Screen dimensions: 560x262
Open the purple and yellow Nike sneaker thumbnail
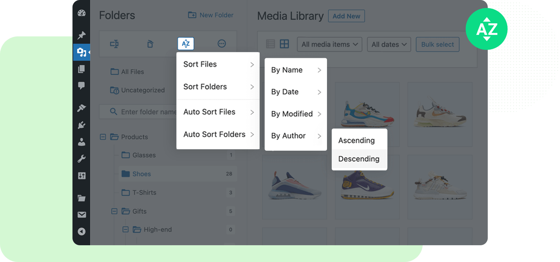367,187
